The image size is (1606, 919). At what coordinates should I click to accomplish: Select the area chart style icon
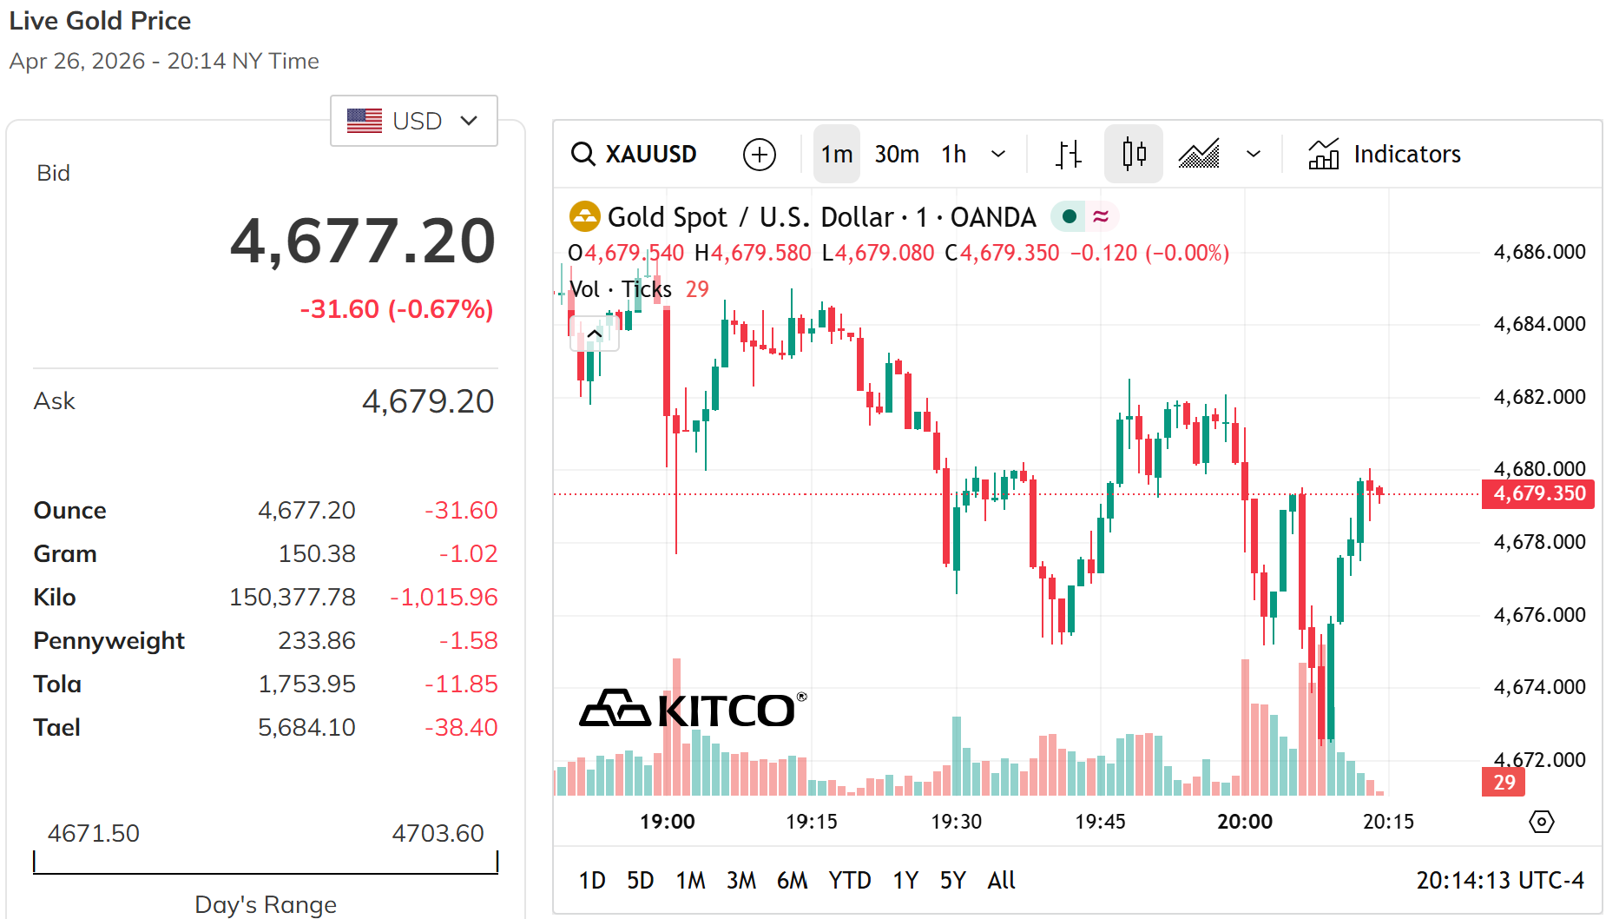point(1199,155)
